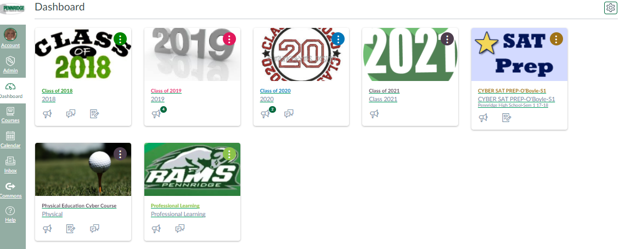Image resolution: width=619 pixels, height=249 pixels.
Task: Open discussions icon on Class of 2020 card
Action: pos(289,114)
